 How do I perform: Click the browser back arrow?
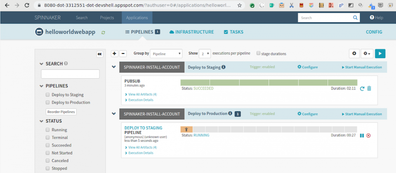click(x=7, y=5)
